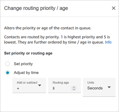This screenshot has height=112, width=119.
Task: Open the Units dropdown
Action: click(99, 87)
